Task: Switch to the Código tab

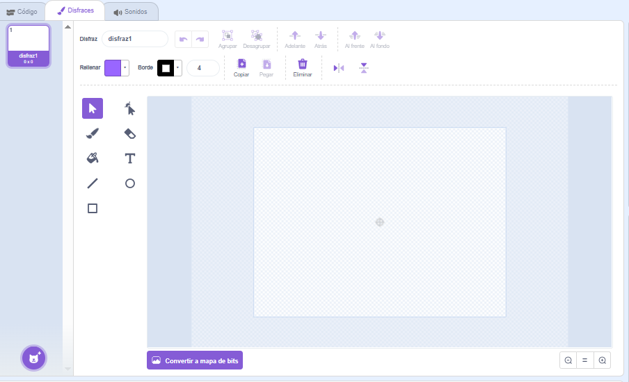Action: tap(22, 12)
